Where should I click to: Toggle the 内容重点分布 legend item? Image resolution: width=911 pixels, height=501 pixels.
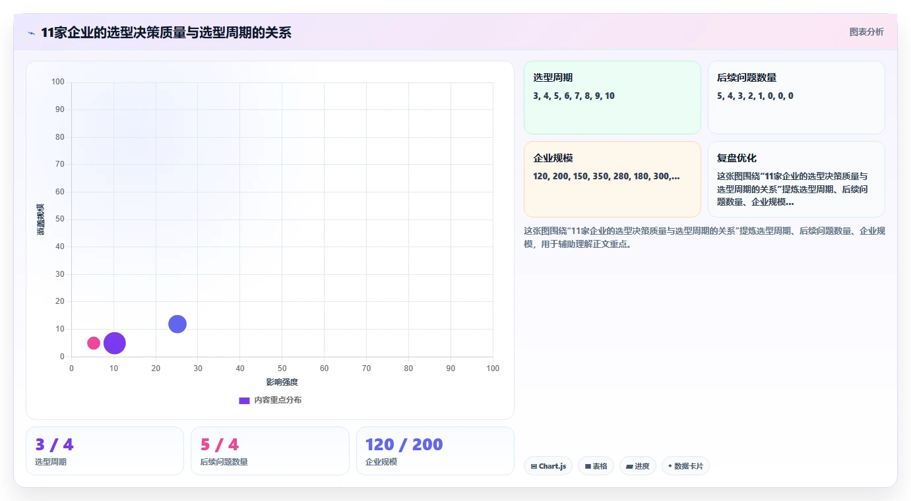pos(270,400)
